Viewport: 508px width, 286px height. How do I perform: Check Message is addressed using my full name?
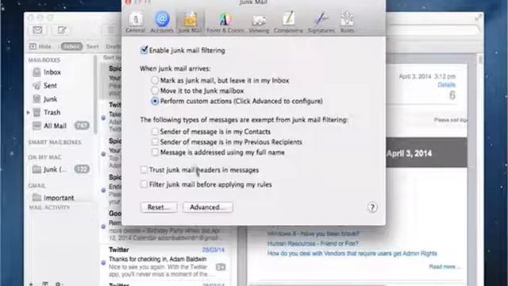[x=156, y=152]
